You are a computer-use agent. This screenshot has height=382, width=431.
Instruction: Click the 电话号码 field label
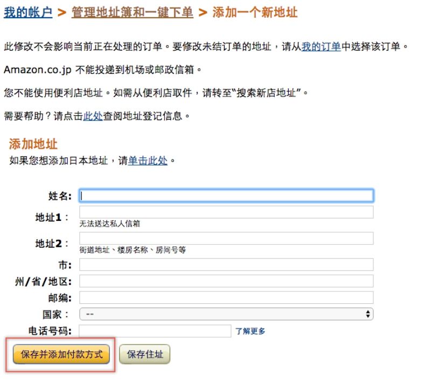point(50,331)
